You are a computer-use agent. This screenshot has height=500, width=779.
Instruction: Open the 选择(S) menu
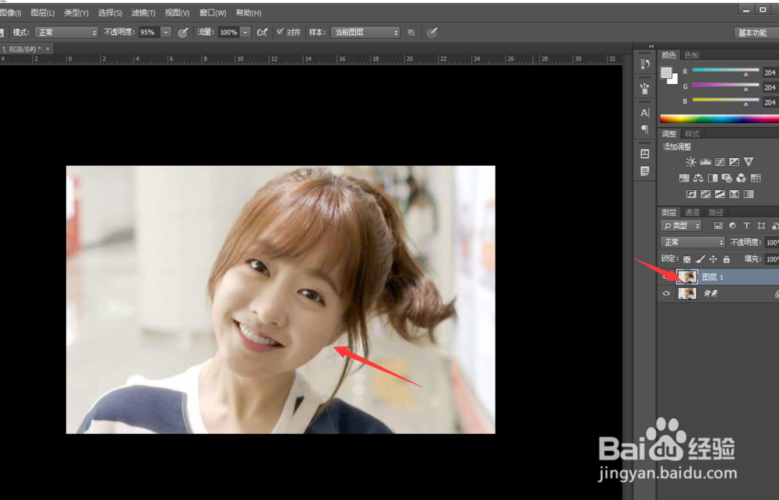(x=110, y=13)
